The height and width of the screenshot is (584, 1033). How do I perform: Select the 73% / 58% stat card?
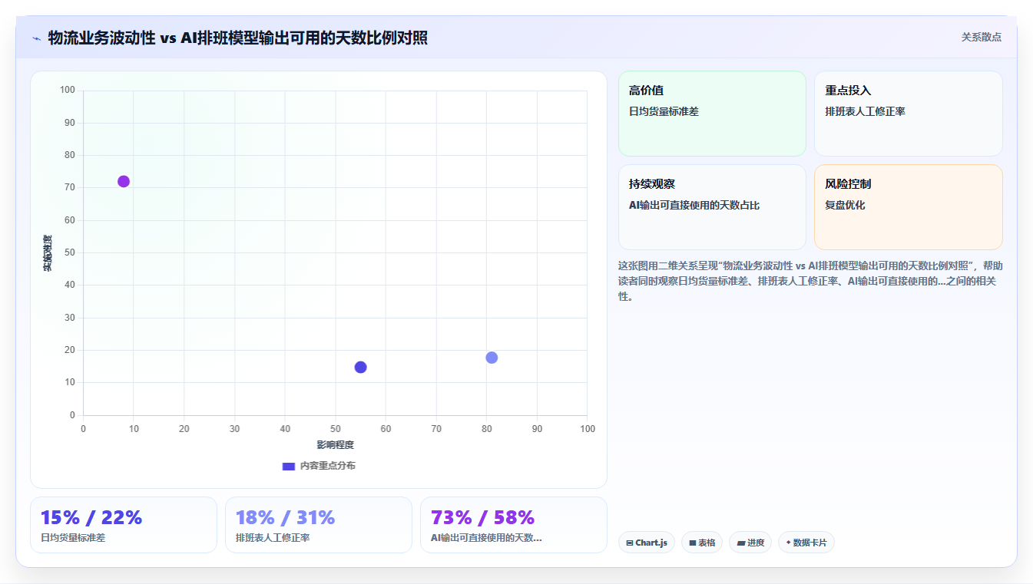click(514, 525)
